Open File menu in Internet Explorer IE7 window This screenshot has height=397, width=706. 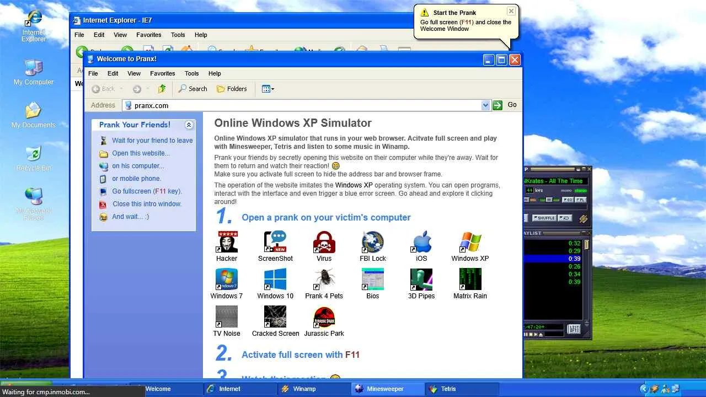[79, 35]
